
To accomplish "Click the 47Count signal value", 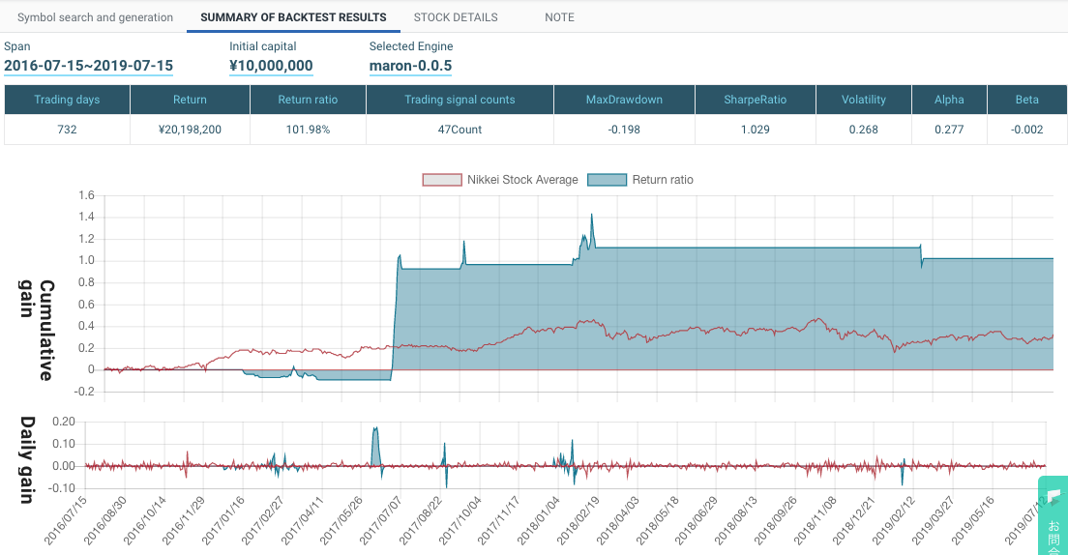I will pyautogui.click(x=460, y=130).
